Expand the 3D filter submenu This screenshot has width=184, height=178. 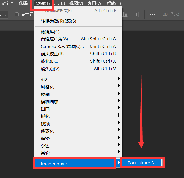(x=78, y=80)
